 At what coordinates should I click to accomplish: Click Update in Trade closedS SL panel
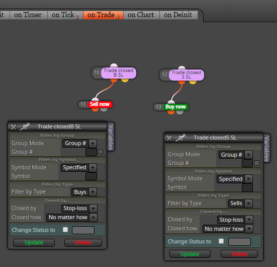click(190, 254)
